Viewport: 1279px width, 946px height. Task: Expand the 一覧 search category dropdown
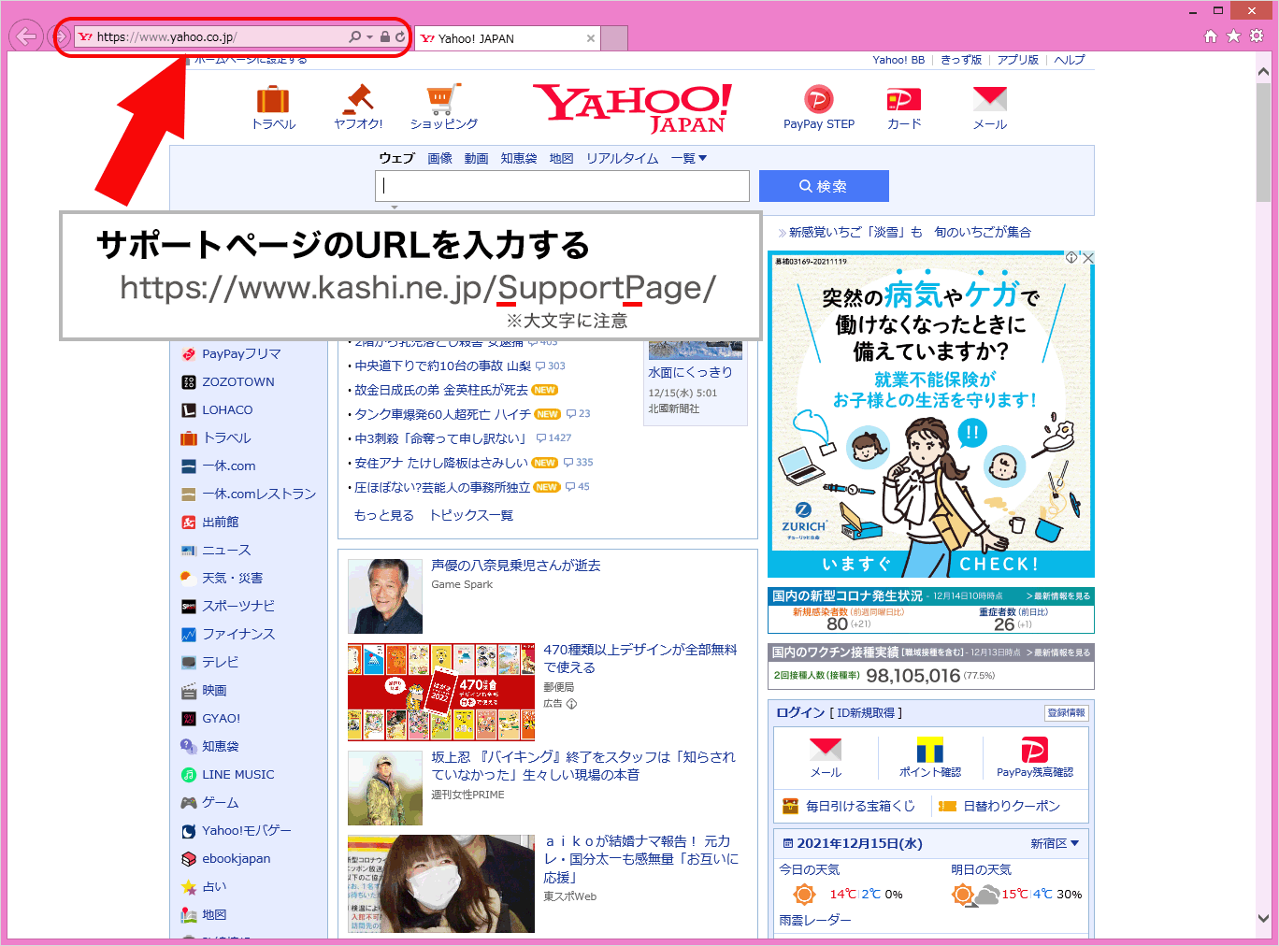coord(689,158)
